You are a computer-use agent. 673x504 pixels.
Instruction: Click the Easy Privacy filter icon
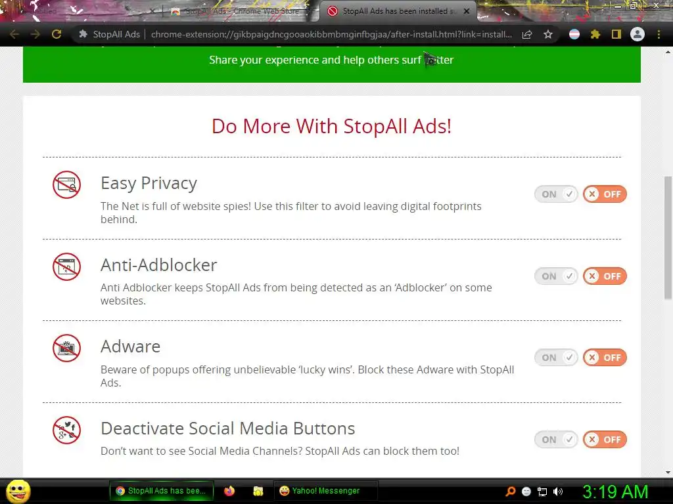(x=66, y=184)
